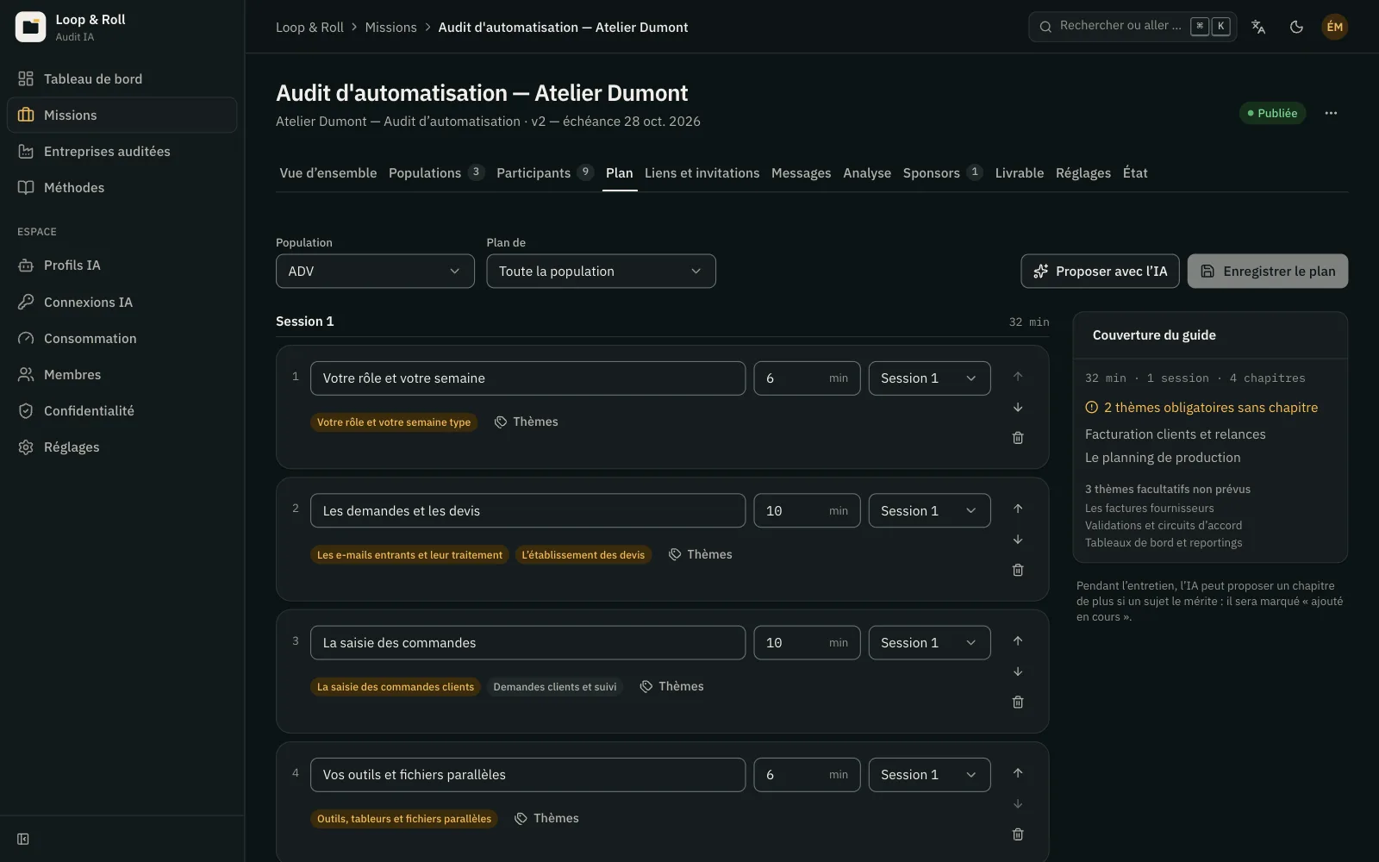Open the ÉM user avatar menu
Screen dimensions: 1379x862
click(x=1334, y=27)
